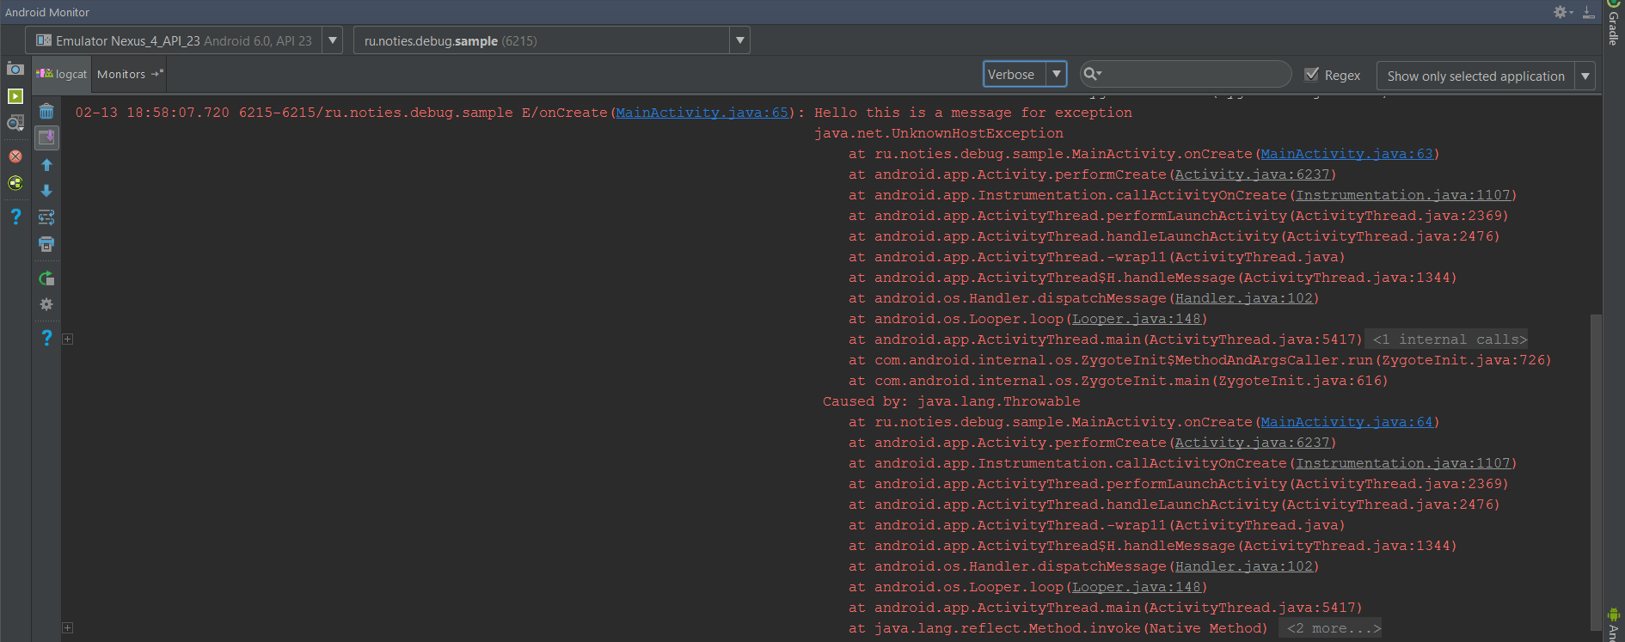The height and width of the screenshot is (642, 1625).
Task: Open Android Monitor settings gear at top right
Action: click(x=1561, y=12)
